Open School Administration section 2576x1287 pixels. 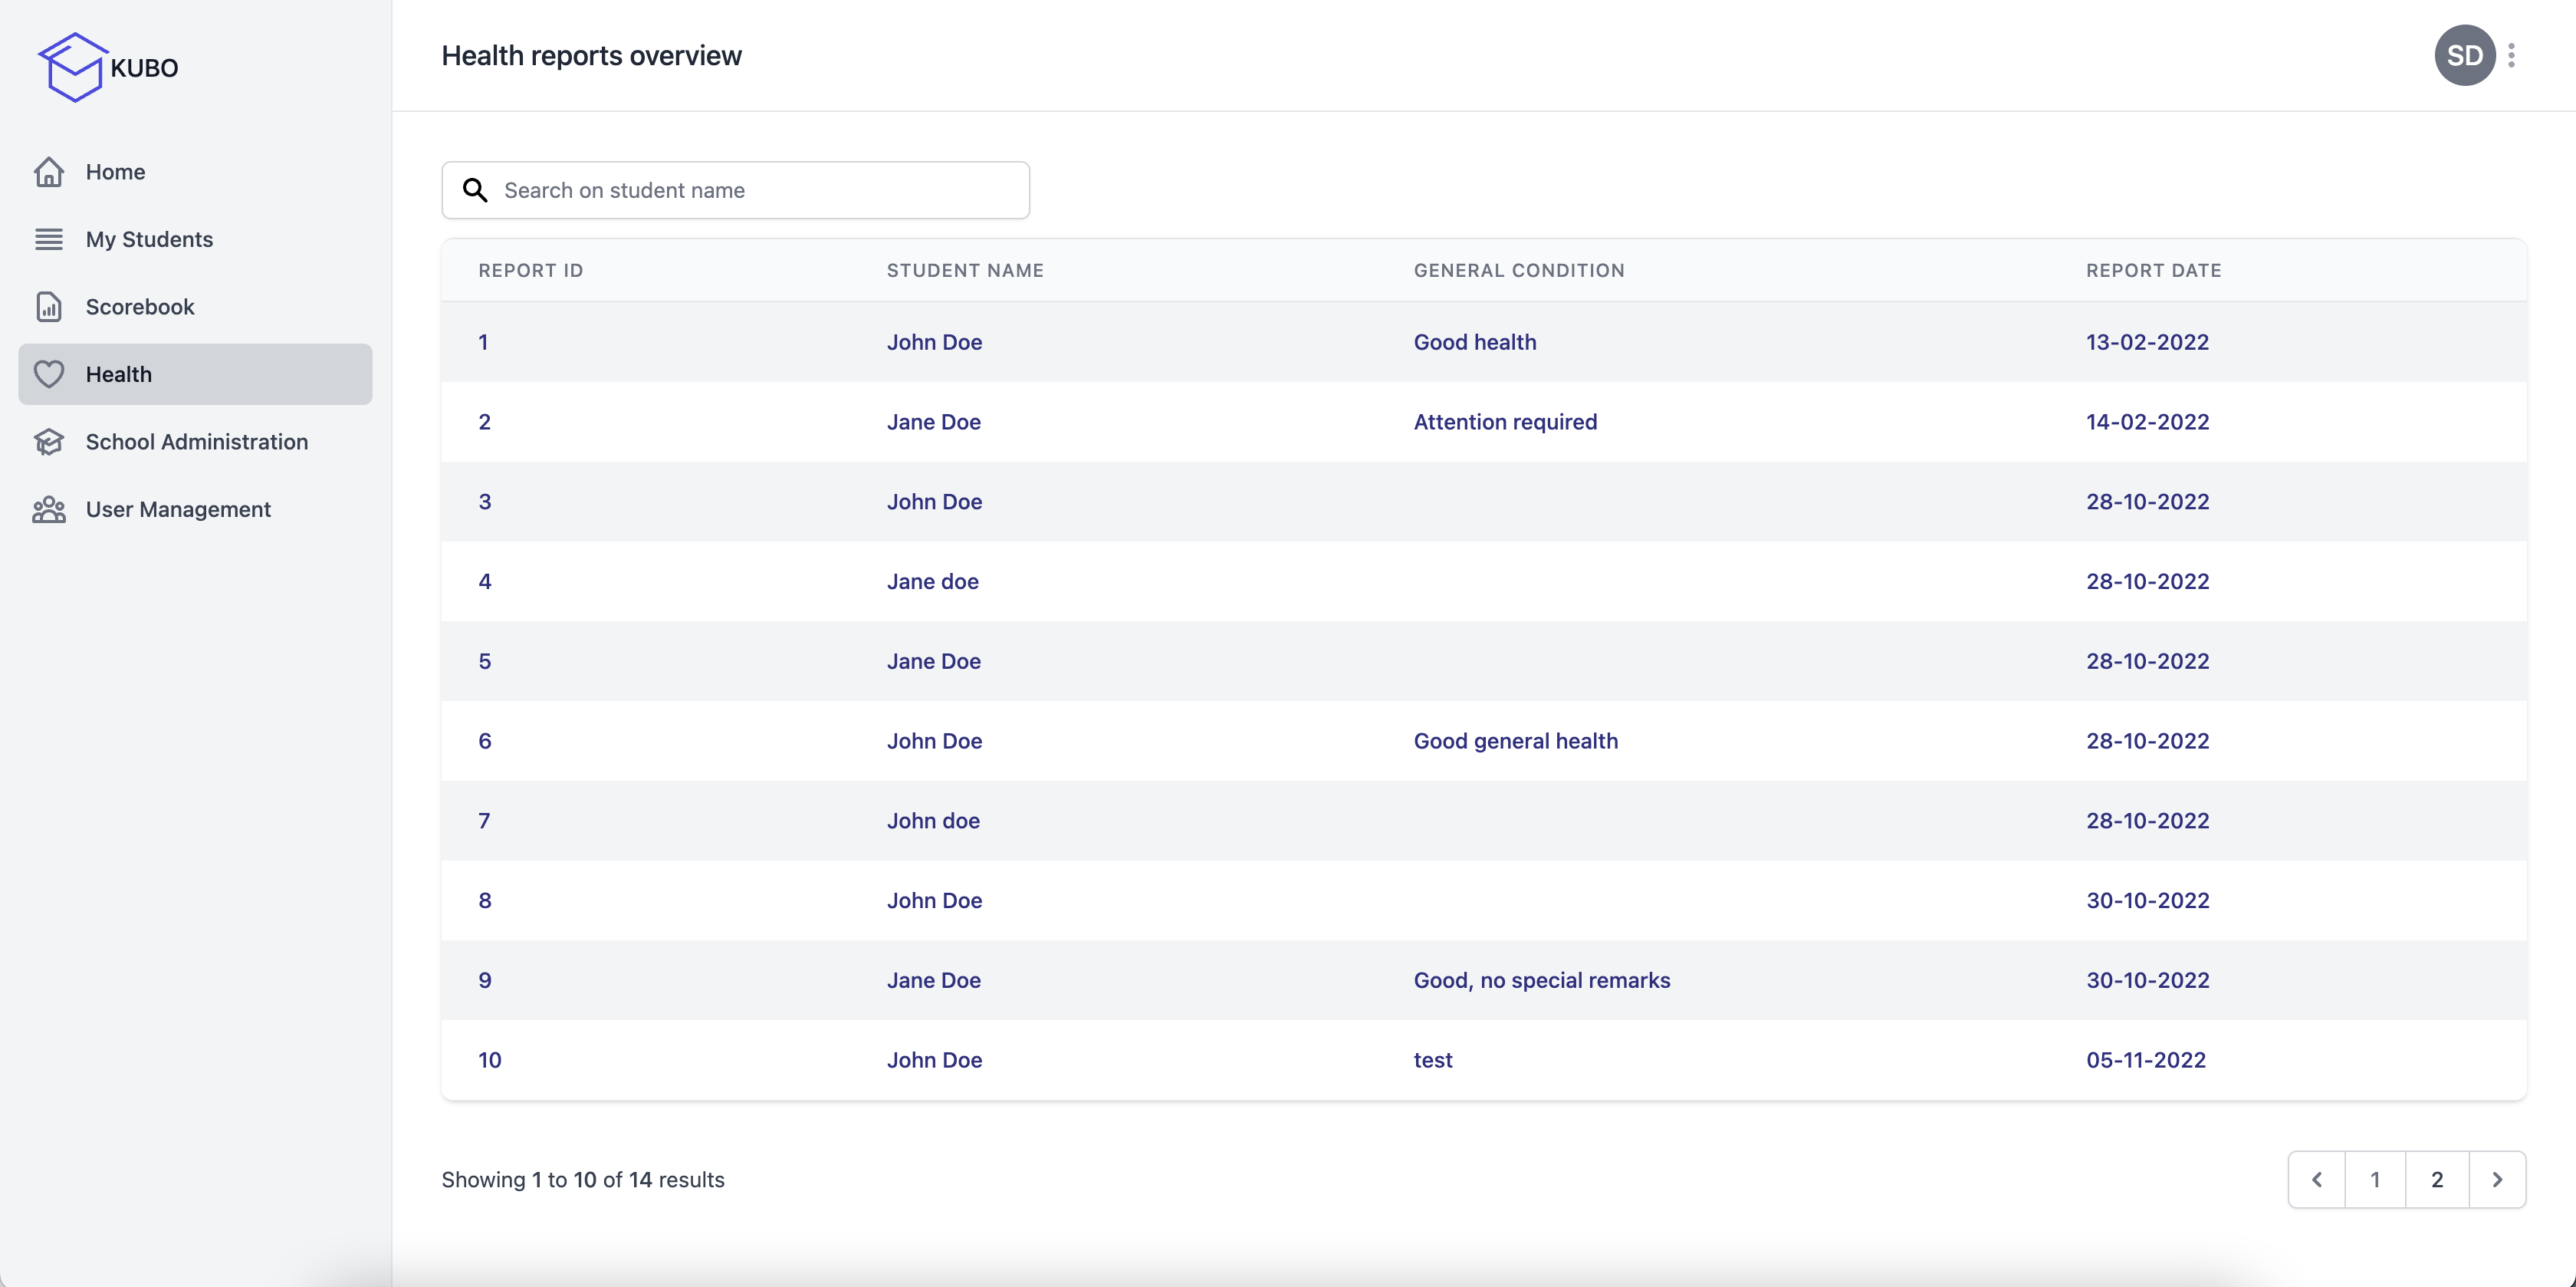pyautogui.click(x=195, y=441)
